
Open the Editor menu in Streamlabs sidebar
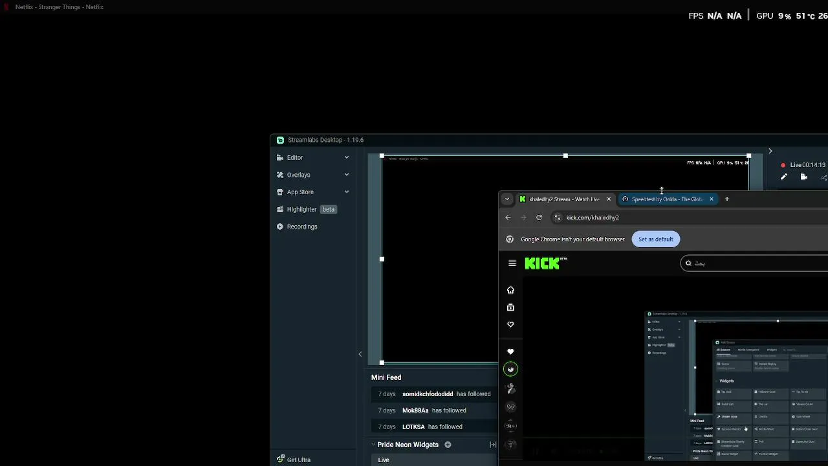pyautogui.click(x=312, y=157)
